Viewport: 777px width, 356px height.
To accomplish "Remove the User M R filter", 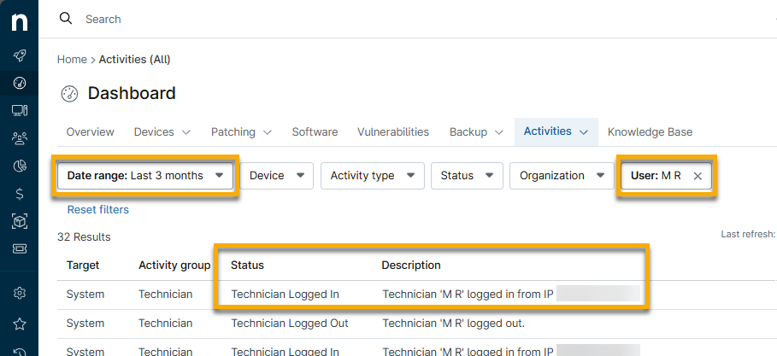I will [698, 176].
